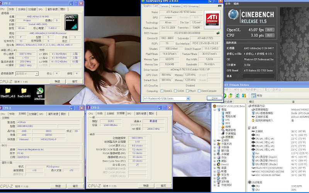This screenshot has height=193, width=309.
Task: Click the AMD Athlon II logo in CPU-Z
Action: pos(71,22)
